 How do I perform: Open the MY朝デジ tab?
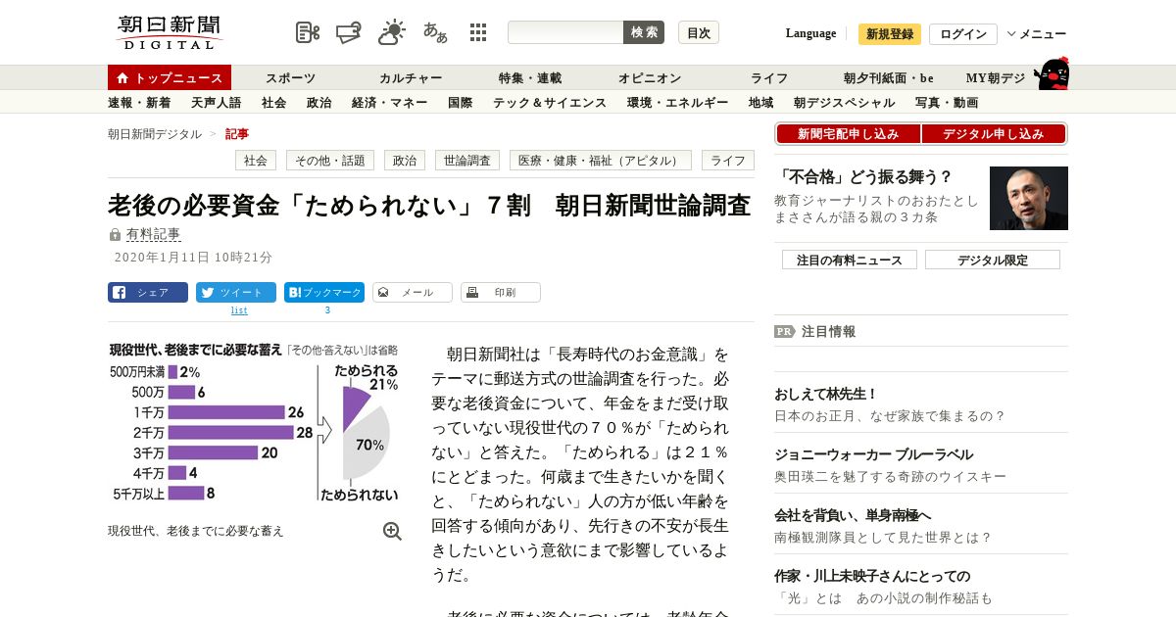click(x=996, y=77)
